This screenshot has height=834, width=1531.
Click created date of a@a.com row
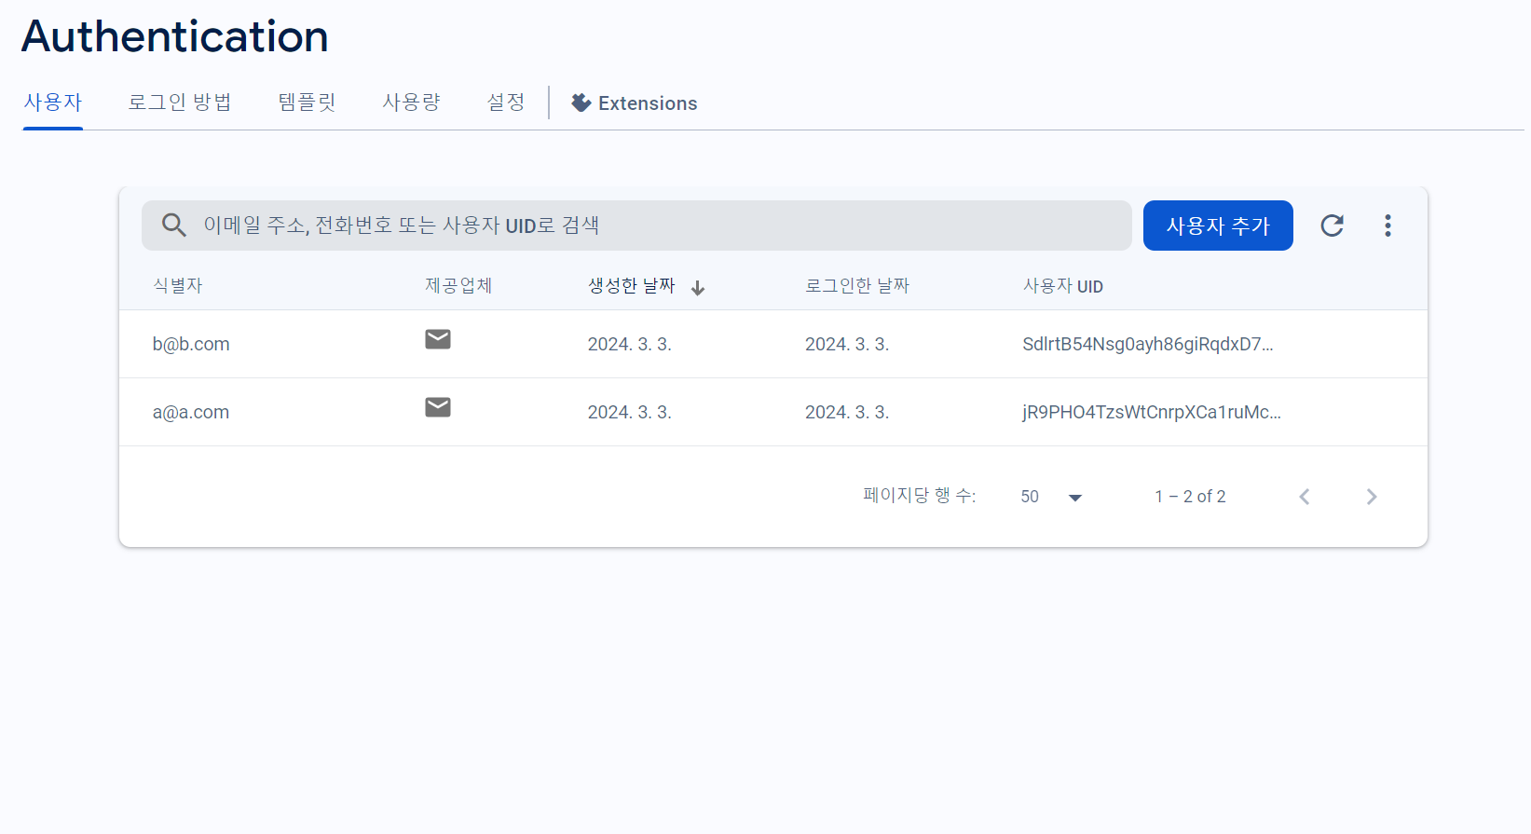[x=630, y=412]
